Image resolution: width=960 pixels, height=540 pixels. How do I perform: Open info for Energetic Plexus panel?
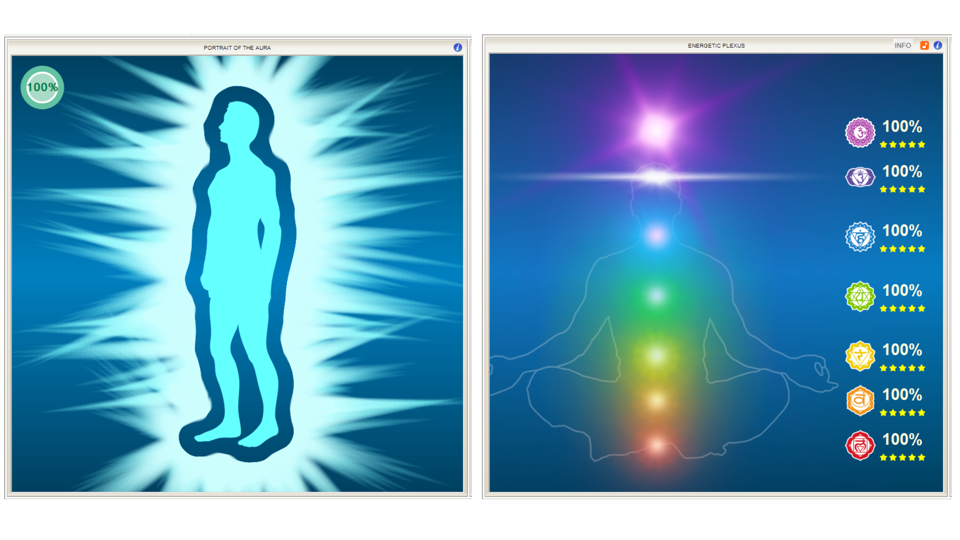938,45
